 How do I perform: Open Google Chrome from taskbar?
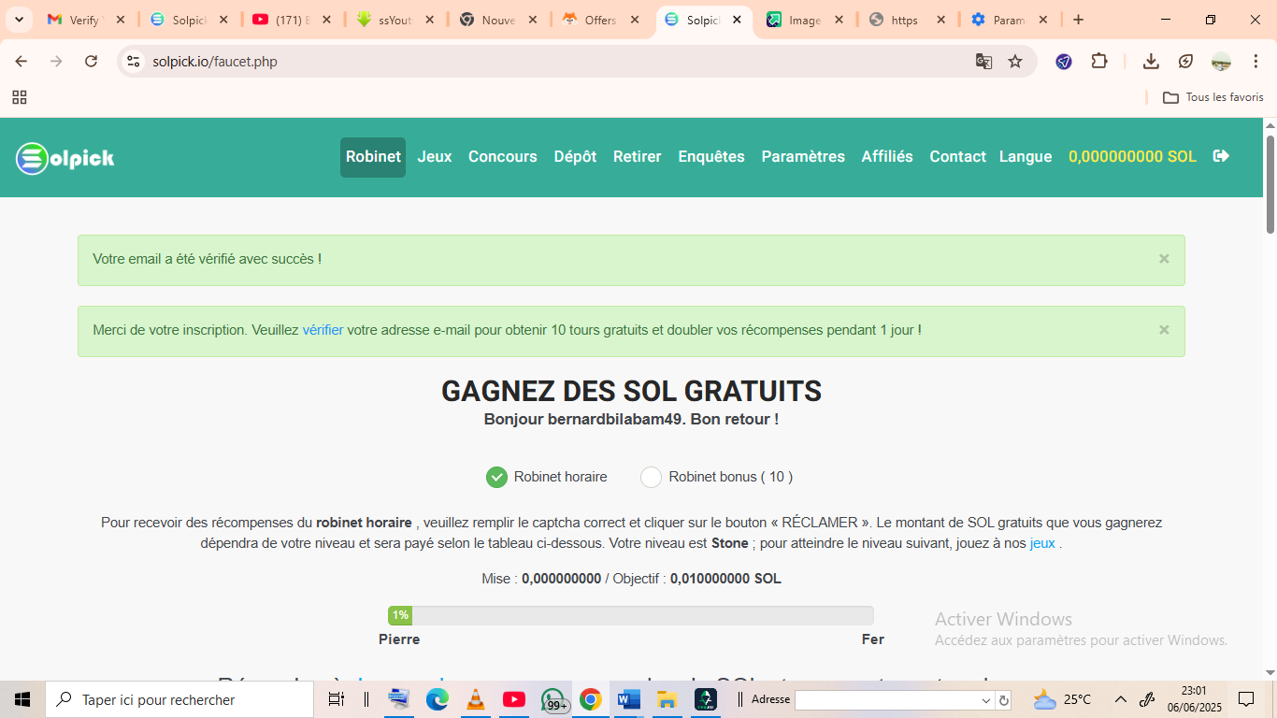[x=590, y=699]
